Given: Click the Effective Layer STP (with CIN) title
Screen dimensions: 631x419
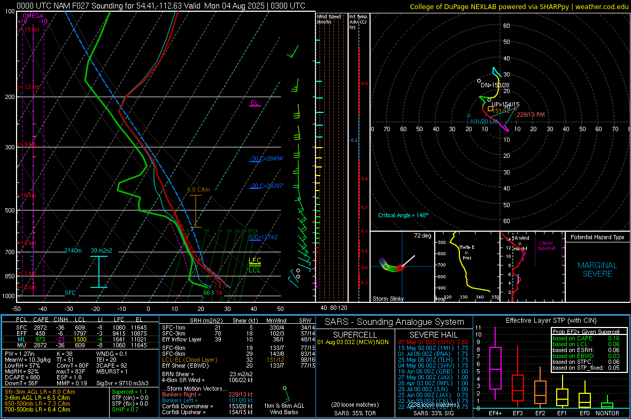Looking at the screenshot, I should click(x=551, y=321).
